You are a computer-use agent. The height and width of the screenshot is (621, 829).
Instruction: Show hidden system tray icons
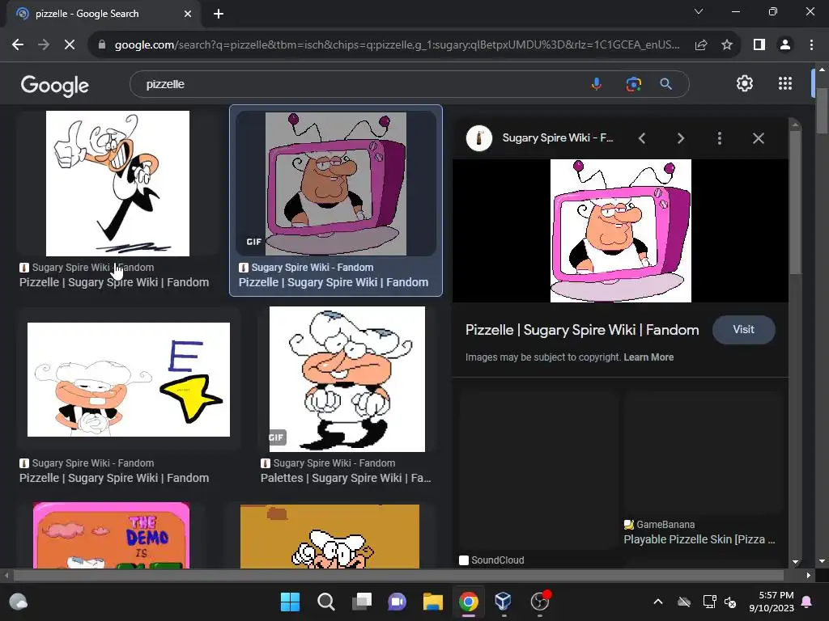click(658, 602)
